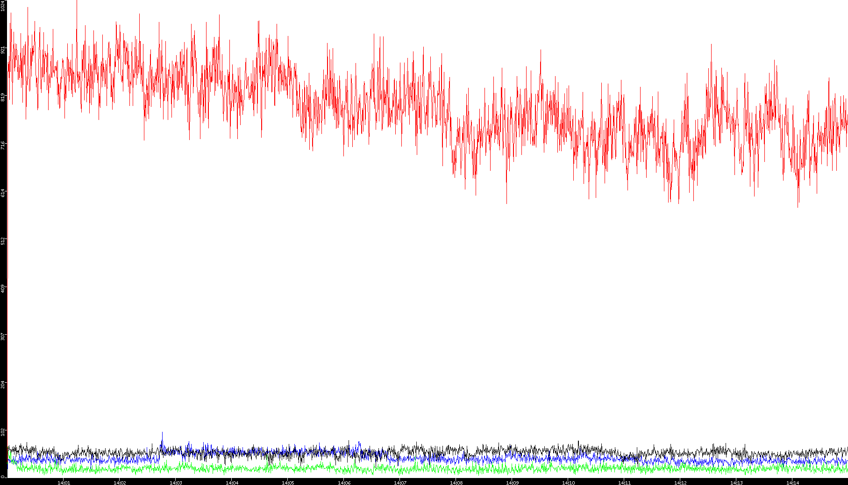The width and height of the screenshot is (848, 485).
Task: Select the 307 y-axis label
Action: (3, 336)
